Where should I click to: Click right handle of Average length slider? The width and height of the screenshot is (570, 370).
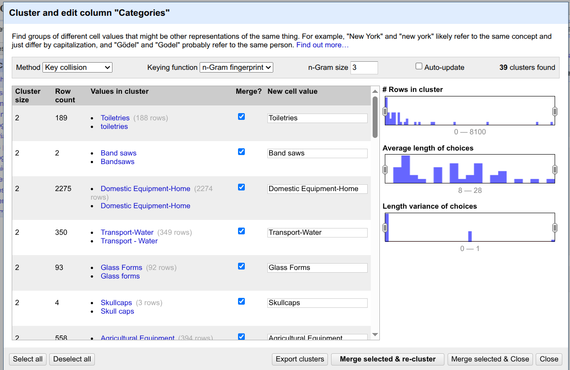click(x=555, y=169)
